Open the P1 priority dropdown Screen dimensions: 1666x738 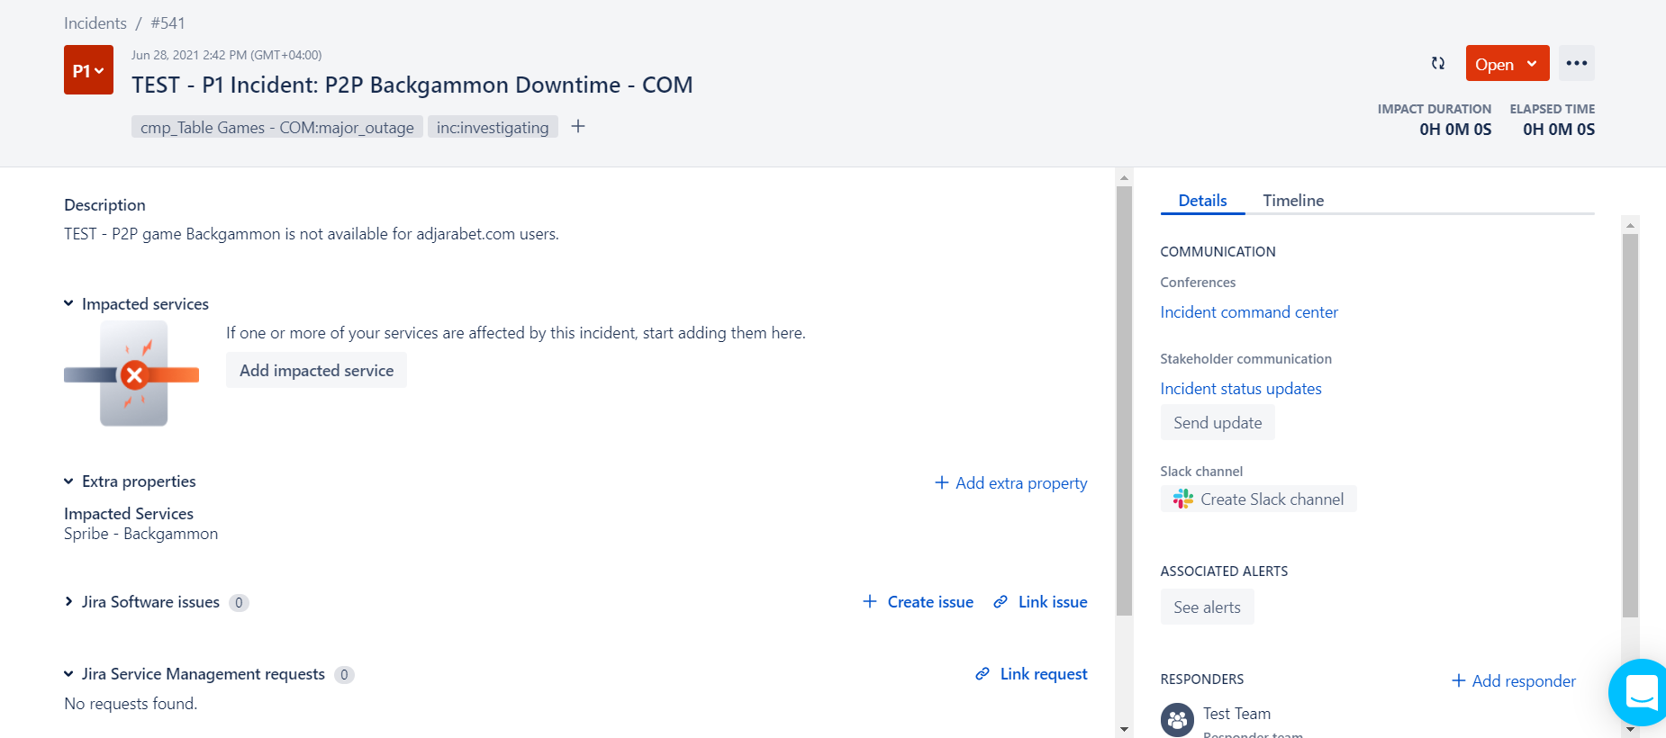coord(88,70)
